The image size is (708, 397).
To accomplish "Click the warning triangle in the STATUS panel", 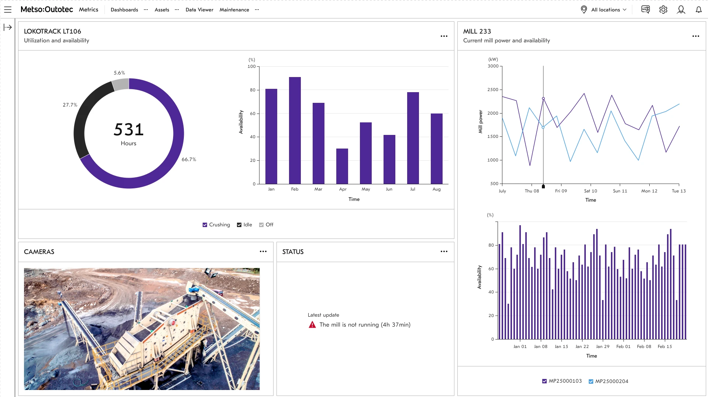I will coord(312,324).
